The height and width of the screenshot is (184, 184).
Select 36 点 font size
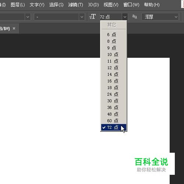point(114,107)
